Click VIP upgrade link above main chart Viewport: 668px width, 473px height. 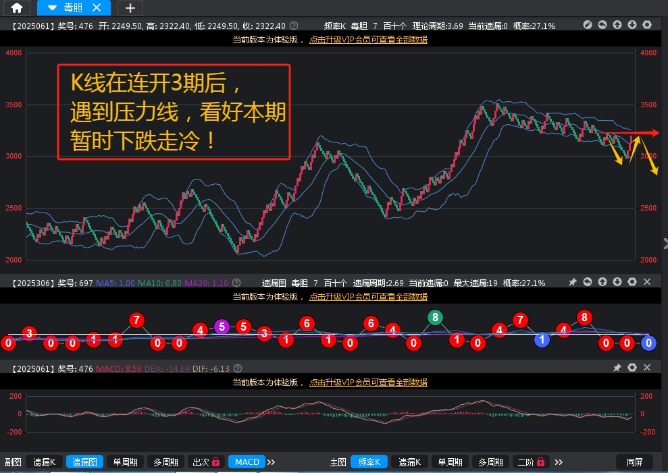[x=368, y=39]
